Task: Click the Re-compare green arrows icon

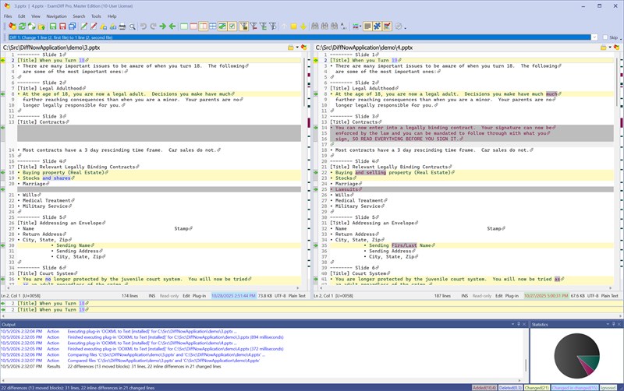Action: point(23,26)
